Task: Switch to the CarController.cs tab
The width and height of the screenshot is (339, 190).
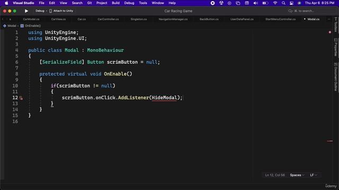Action: pyautogui.click(x=108, y=19)
